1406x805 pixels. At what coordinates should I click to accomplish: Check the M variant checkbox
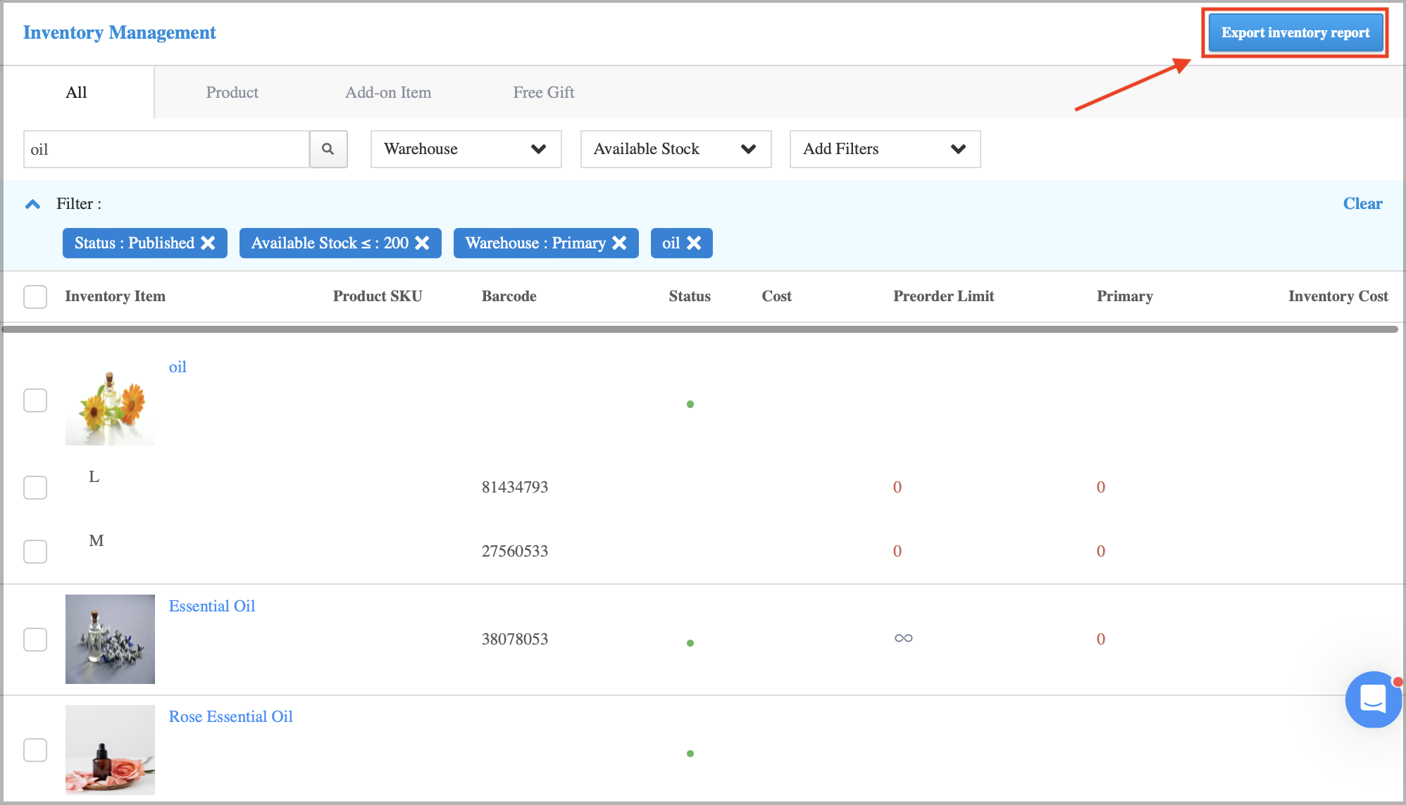[35, 551]
